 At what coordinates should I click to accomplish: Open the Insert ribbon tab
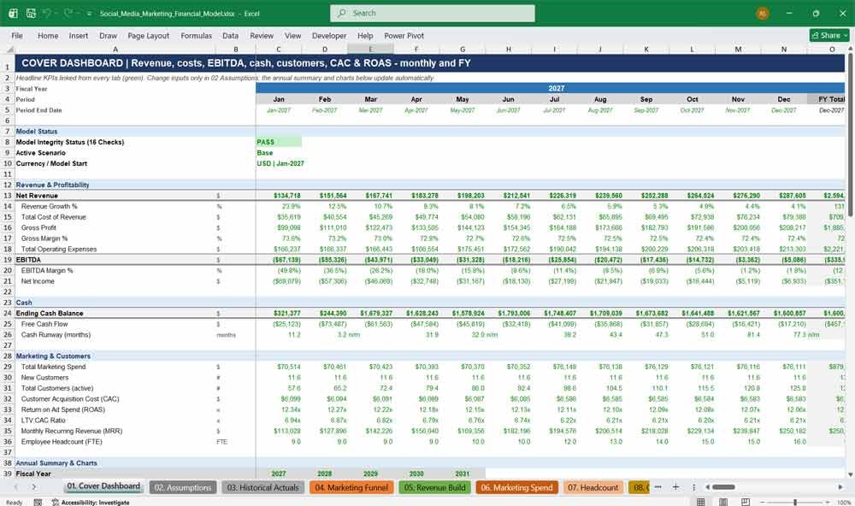click(x=79, y=35)
